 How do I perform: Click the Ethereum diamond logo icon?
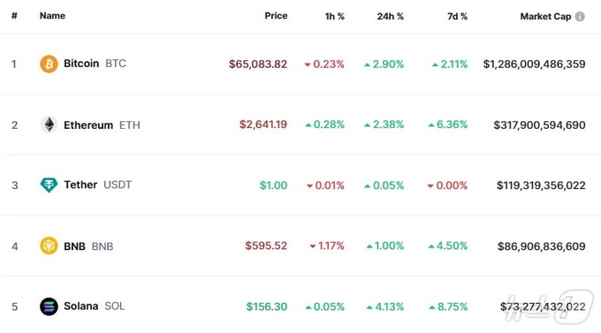pyautogui.click(x=49, y=125)
